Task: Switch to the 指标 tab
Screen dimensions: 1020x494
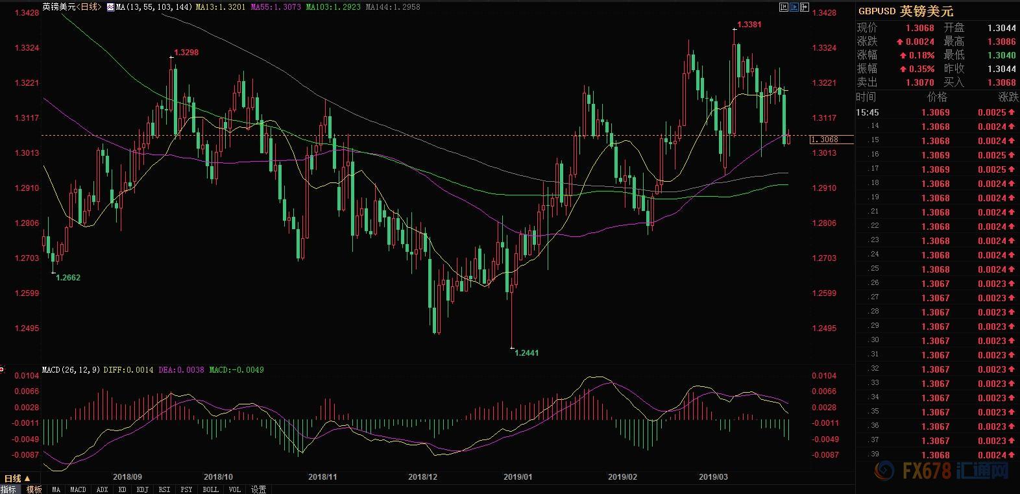Action: [x=8, y=489]
